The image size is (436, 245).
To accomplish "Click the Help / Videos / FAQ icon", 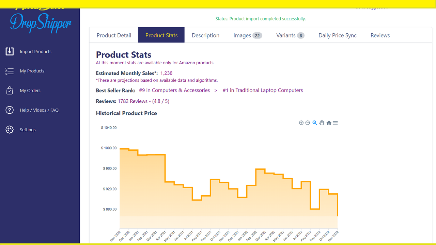I will click(9, 110).
